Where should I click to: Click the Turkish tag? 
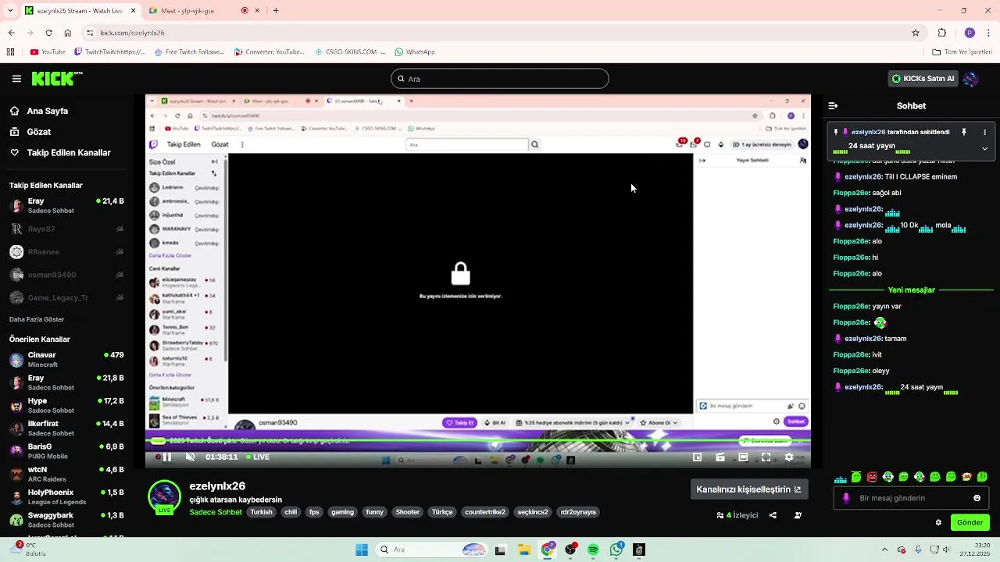click(261, 512)
